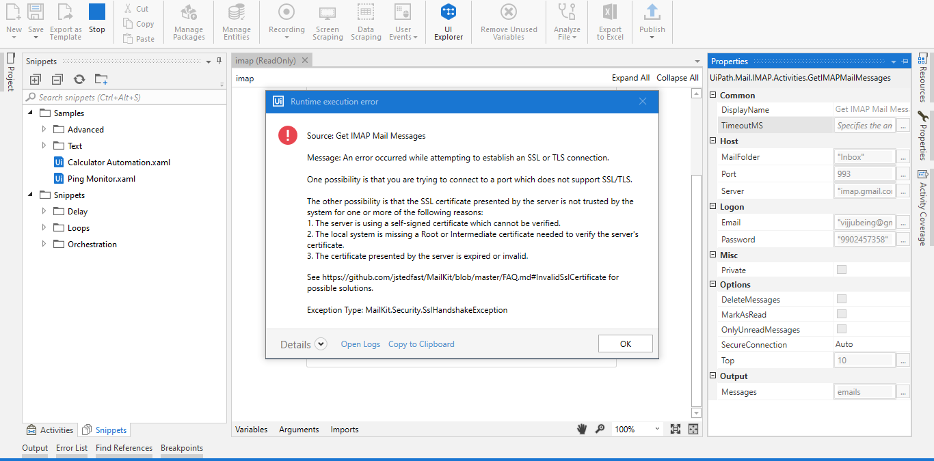The height and width of the screenshot is (461, 934).
Task: Enable OnlyUnreadMessages checkbox
Action: (842, 329)
